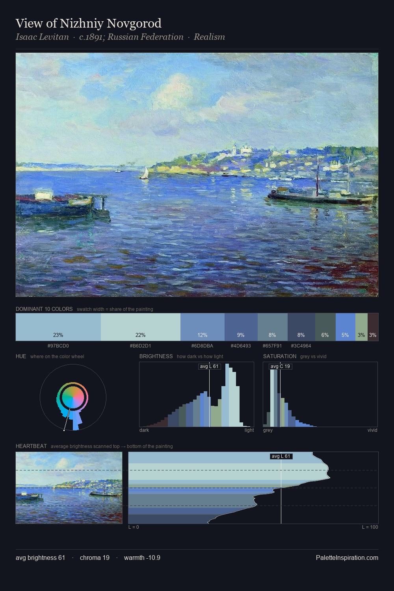This screenshot has height=591, width=394.
Task: Click hex code '#4D6493' text
Action: 241,346
